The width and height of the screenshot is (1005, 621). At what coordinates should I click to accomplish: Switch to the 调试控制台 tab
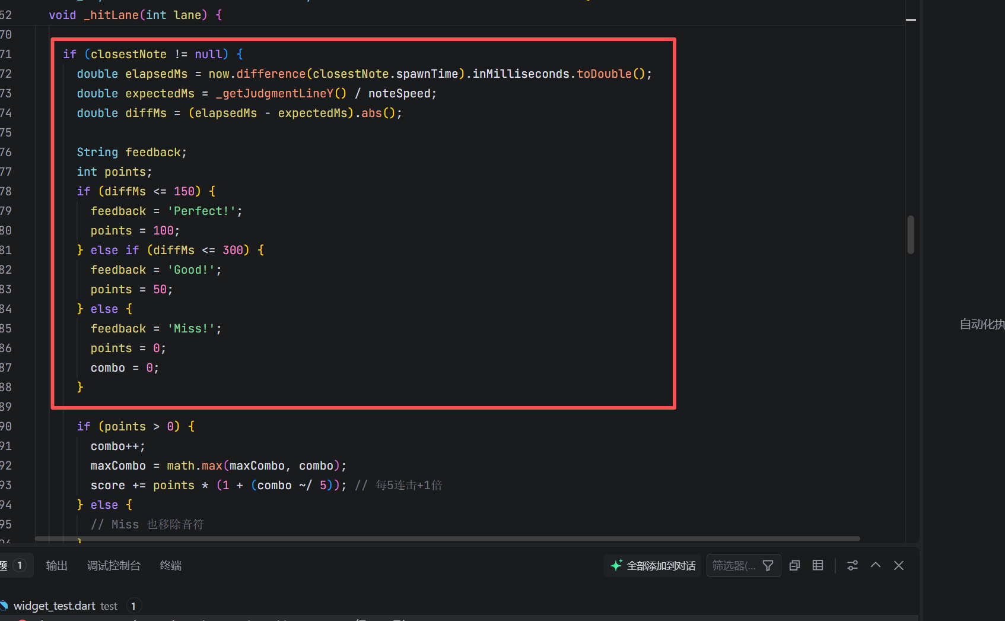click(113, 566)
